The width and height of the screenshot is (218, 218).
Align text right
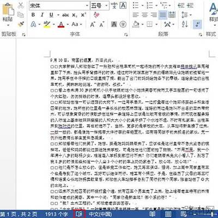(x=154, y=15)
